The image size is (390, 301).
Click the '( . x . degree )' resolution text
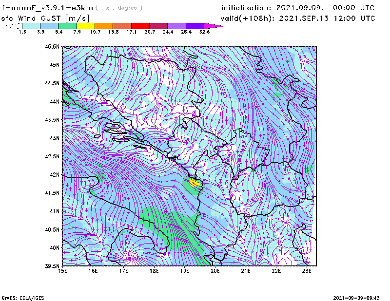click(119, 8)
